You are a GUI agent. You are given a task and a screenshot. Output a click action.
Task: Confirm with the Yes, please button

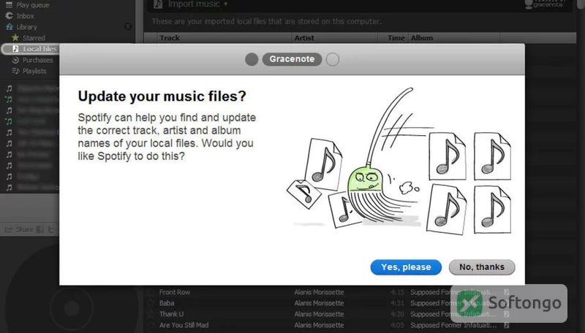click(x=406, y=267)
